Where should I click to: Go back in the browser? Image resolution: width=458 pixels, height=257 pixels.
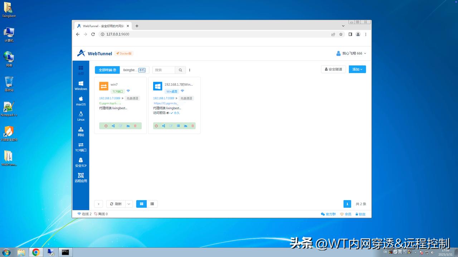78,34
